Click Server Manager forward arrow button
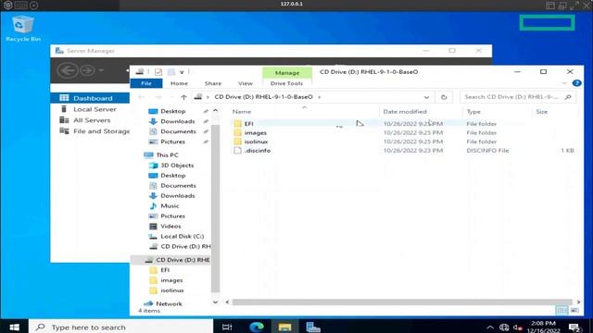Screen dimensions: 593x333 pyautogui.click(x=87, y=70)
